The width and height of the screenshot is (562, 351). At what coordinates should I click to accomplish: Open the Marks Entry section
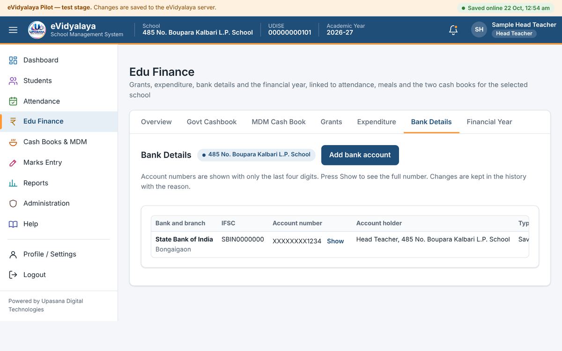[x=59, y=162]
